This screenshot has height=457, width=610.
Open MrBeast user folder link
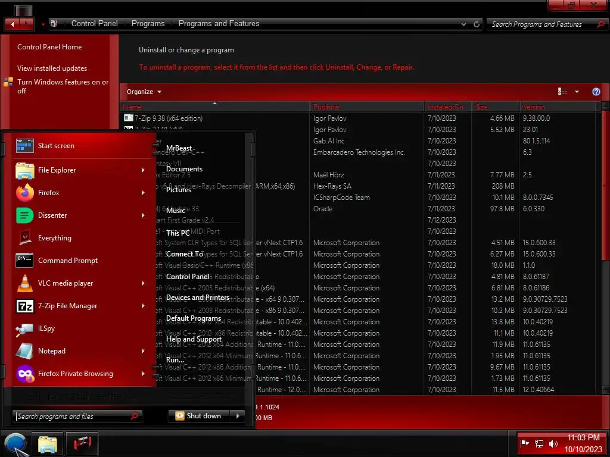tap(179, 148)
